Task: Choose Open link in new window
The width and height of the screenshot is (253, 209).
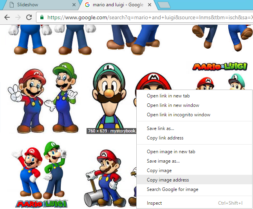Action: coord(194,105)
